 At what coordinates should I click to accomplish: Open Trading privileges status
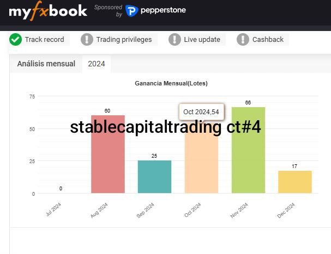124,39
